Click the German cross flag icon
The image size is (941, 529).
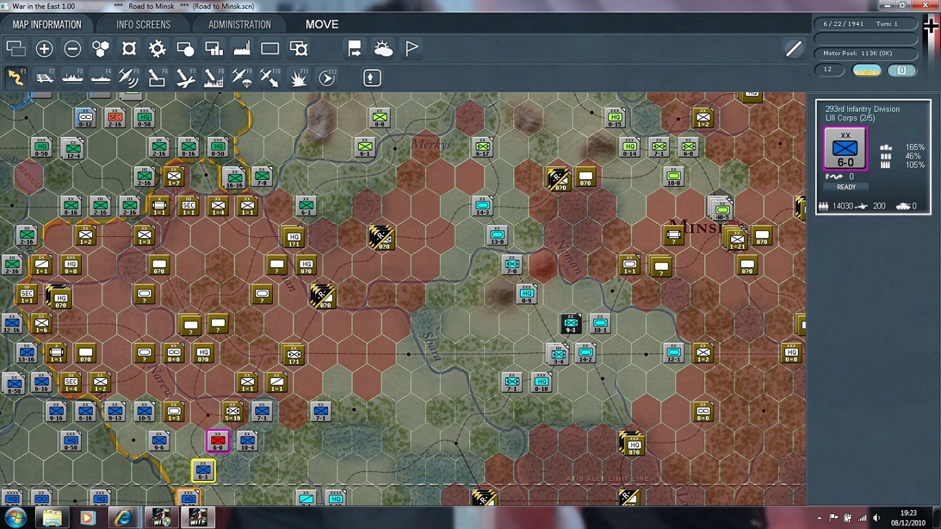pos(931,26)
